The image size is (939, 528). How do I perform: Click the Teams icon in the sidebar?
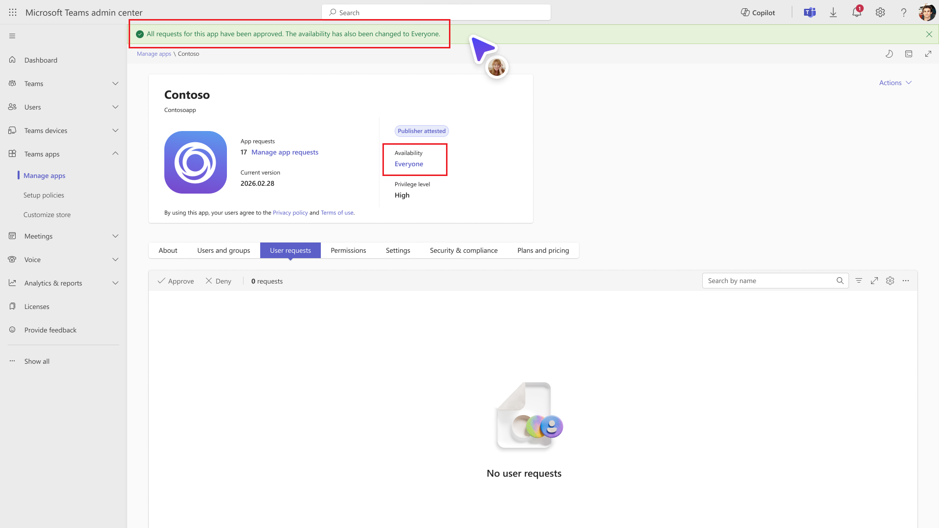click(x=12, y=84)
